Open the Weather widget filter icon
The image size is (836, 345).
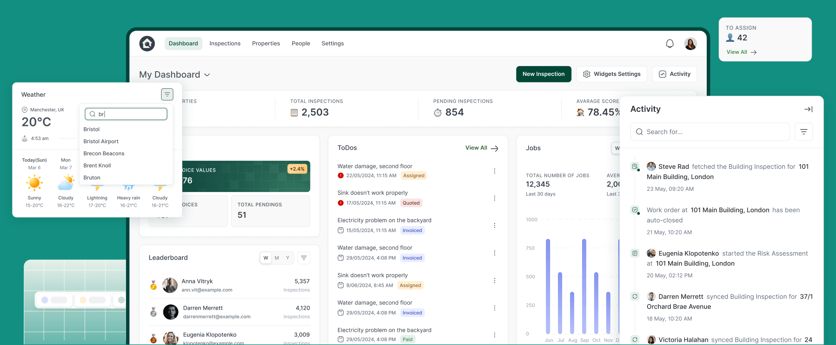point(167,94)
